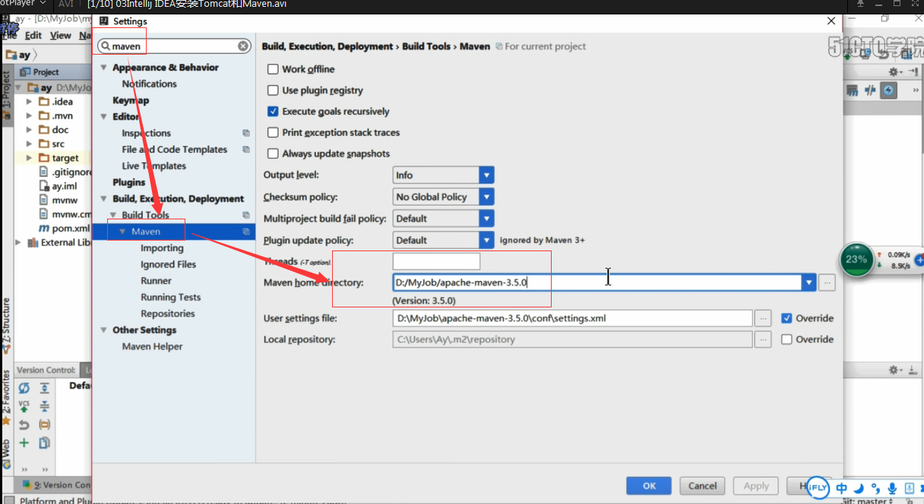Select Importing under Maven settings
The image size is (924, 504).
pos(162,248)
